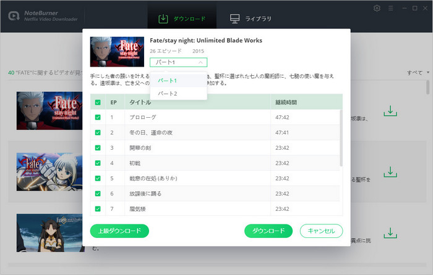The image size is (433, 275).
Task: Click the title 放課後に踊る
Action: (145, 194)
